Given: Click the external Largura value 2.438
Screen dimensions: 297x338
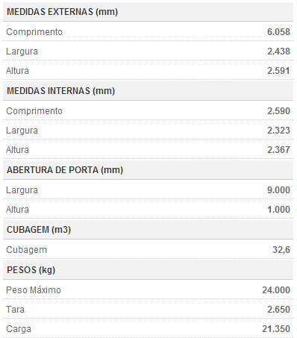Looking at the screenshot, I should (278, 51).
